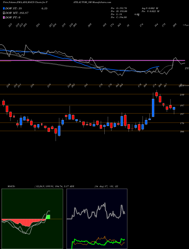
Task: Click the 197 price level label
Action: point(182,106)
